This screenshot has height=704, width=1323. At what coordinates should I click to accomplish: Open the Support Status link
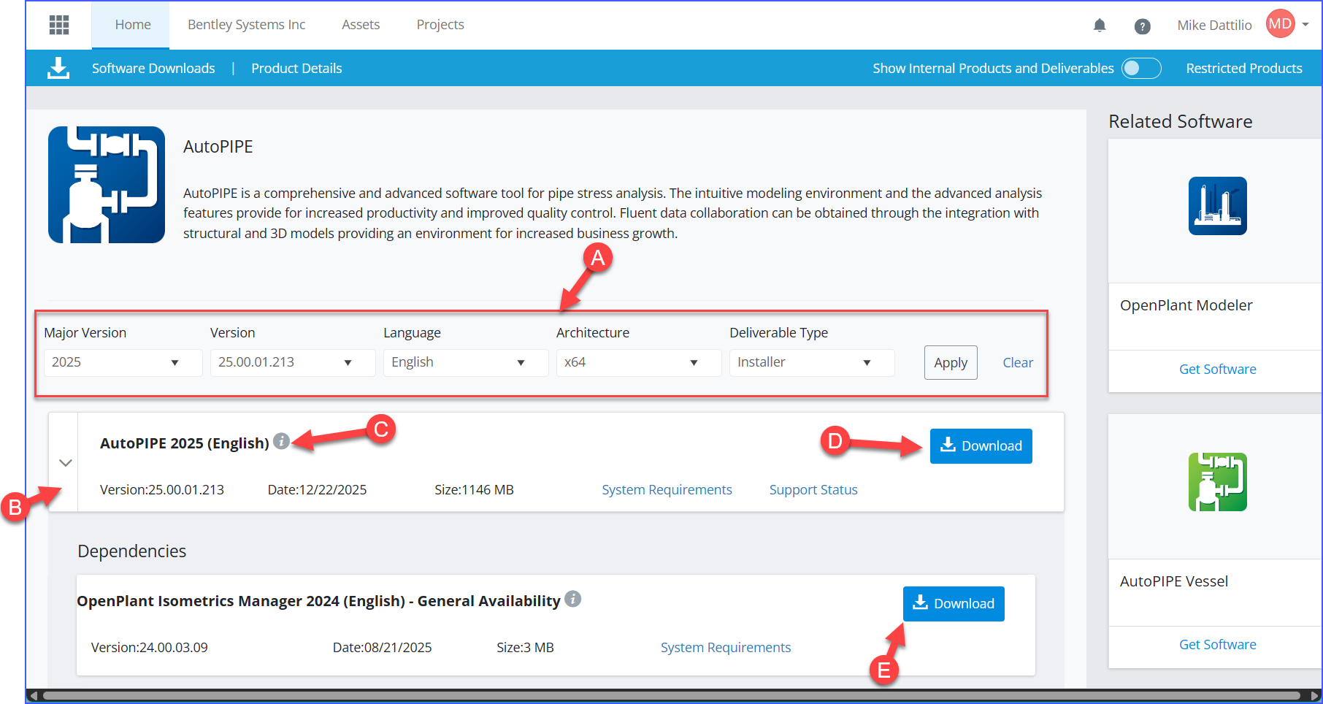[813, 490]
